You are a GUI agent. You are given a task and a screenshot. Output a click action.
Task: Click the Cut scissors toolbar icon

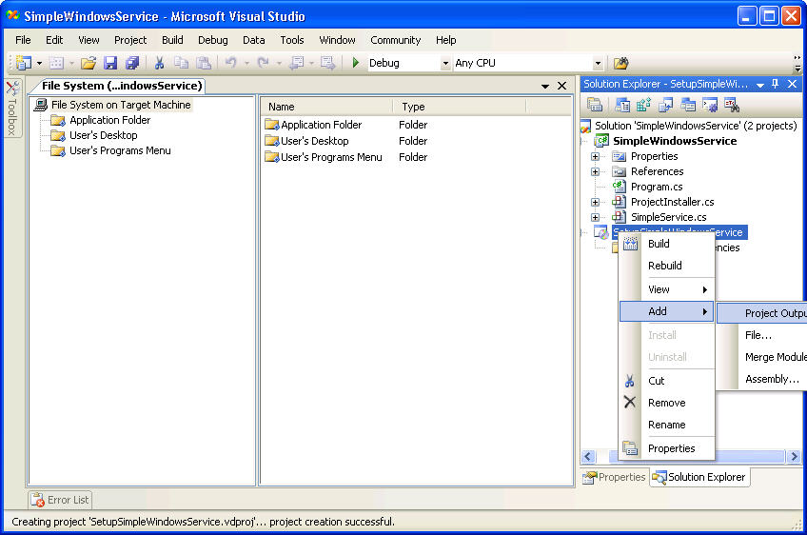160,63
